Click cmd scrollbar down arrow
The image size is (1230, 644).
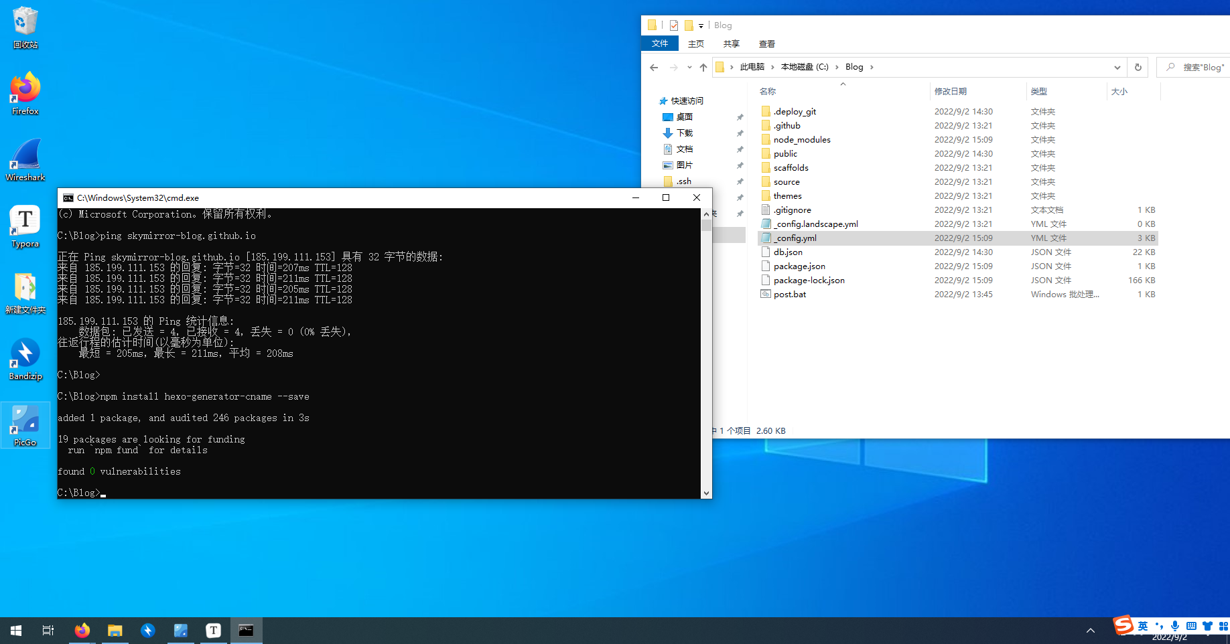coord(706,493)
